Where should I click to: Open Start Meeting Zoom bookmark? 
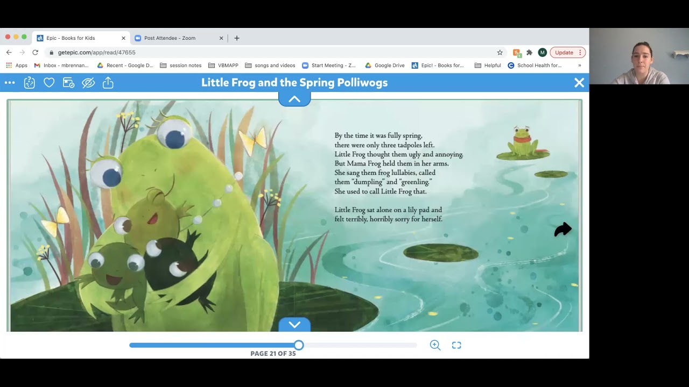tap(329, 66)
